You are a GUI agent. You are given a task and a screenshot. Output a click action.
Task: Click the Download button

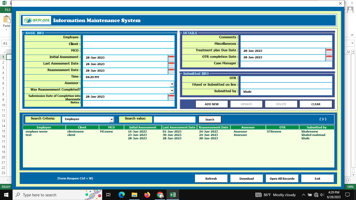(246, 179)
